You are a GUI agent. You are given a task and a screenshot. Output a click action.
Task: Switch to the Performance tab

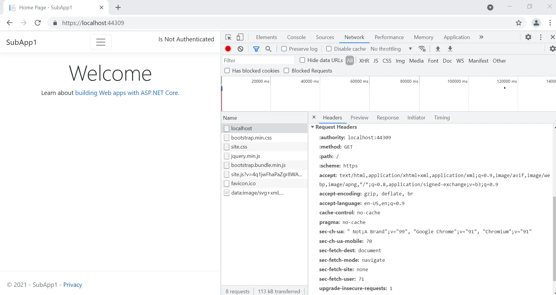389,37
